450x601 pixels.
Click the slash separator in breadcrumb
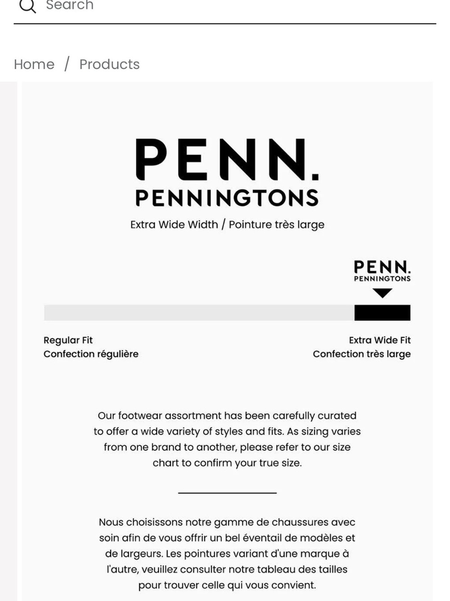click(x=67, y=64)
